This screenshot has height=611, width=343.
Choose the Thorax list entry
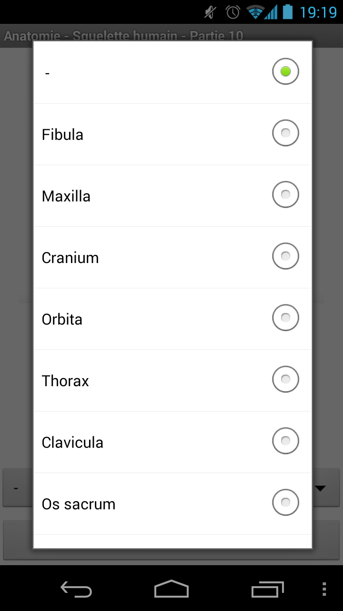172,380
